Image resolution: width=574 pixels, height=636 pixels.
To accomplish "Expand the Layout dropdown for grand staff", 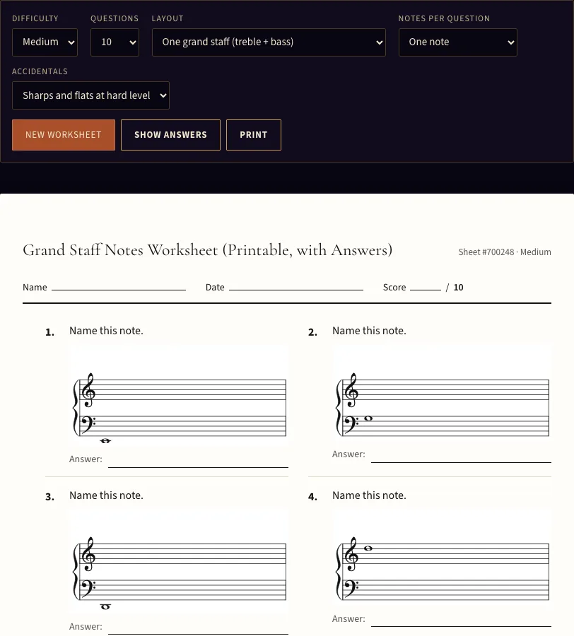I will tap(269, 42).
